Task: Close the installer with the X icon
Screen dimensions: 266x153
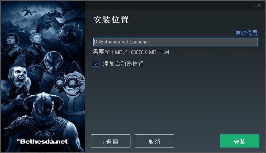Action: click(x=259, y=5)
